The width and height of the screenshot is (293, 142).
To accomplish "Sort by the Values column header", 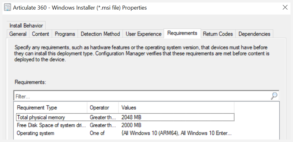I will point(176,107).
